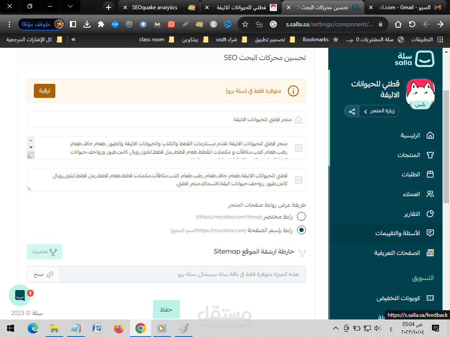Image resolution: width=450 pixels, height=337 pixels.
Task: Select رابط بإسم الصفحة option
Action: pos(301,230)
